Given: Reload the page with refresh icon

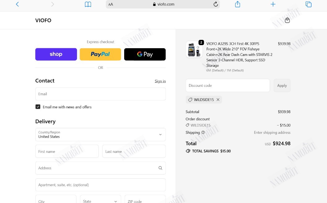Looking at the screenshot, I should (216, 4).
